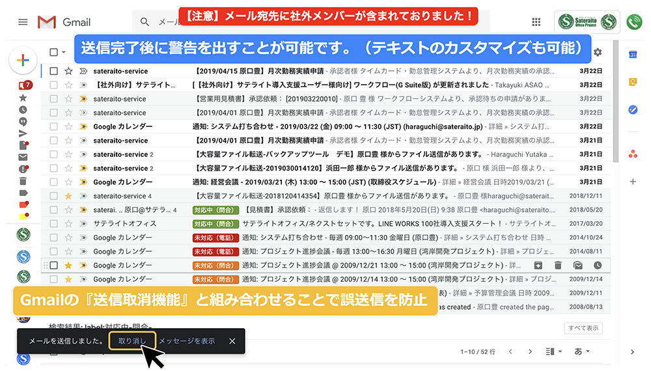Image resolution: width=651 pixels, height=371 pixels.
Task: Open the Tasks side panel icon
Action: tap(633, 110)
